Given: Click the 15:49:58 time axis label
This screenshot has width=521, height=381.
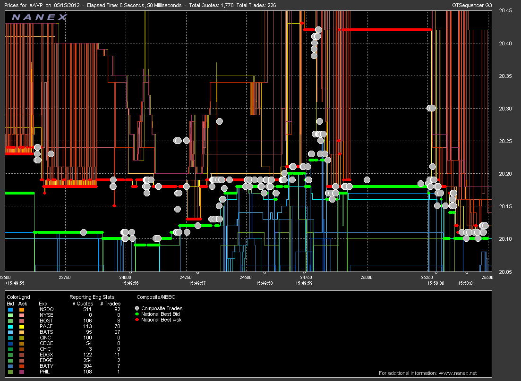Looking at the screenshot, I should 265,283.
